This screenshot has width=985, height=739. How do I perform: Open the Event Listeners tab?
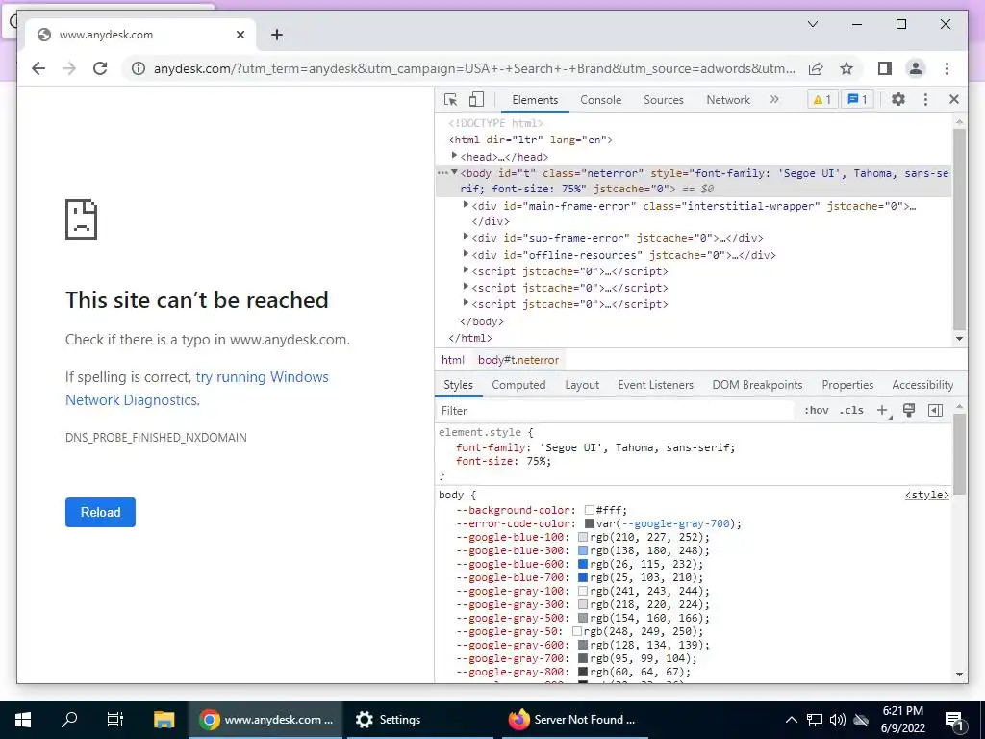(655, 385)
